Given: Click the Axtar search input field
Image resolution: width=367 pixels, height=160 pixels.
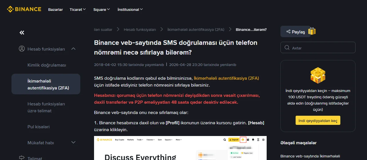Looking at the screenshot, I should (318, 47).
